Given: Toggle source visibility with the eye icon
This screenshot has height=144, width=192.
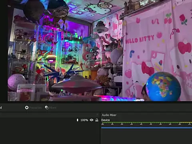Looking at the screenshot, I should [92, 120].
